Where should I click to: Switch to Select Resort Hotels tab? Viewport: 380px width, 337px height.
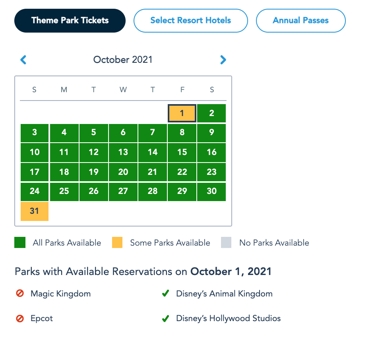[190, 21]
